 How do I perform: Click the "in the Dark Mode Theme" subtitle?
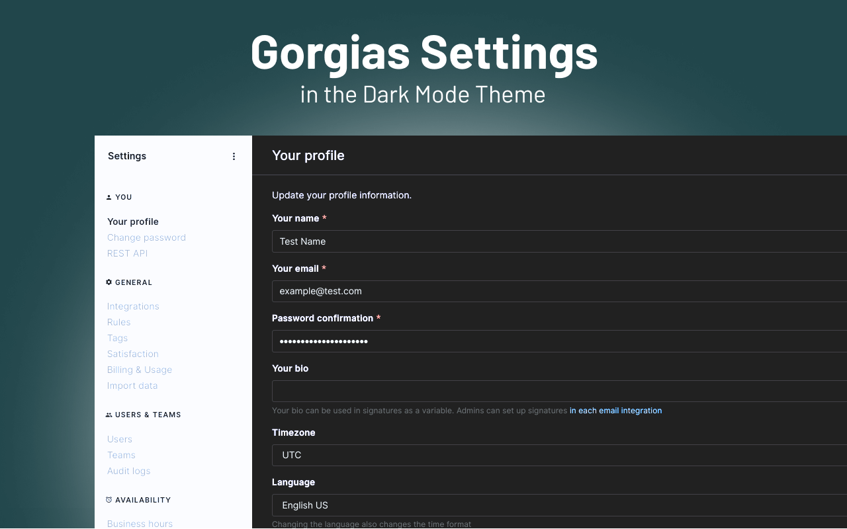pyautogui.click(x=423, y=94)
